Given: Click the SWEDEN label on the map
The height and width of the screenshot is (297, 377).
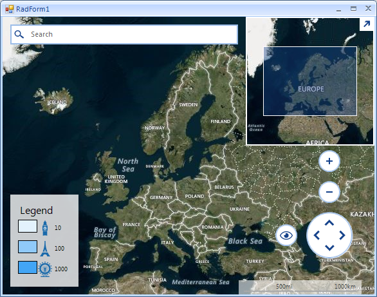Looking at the screenshot, I should click(188, 105).
